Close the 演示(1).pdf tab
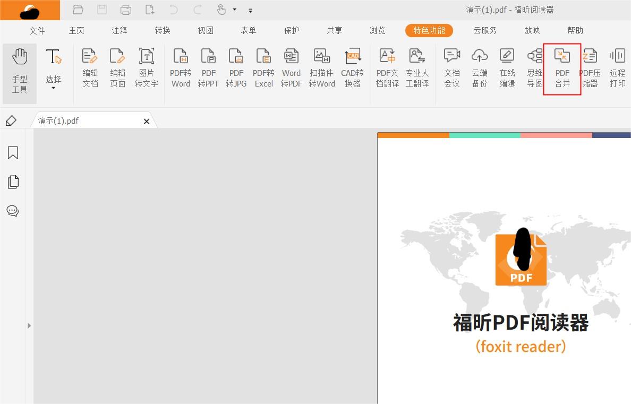This screenshot has width=631, height=404. [147, 121]
